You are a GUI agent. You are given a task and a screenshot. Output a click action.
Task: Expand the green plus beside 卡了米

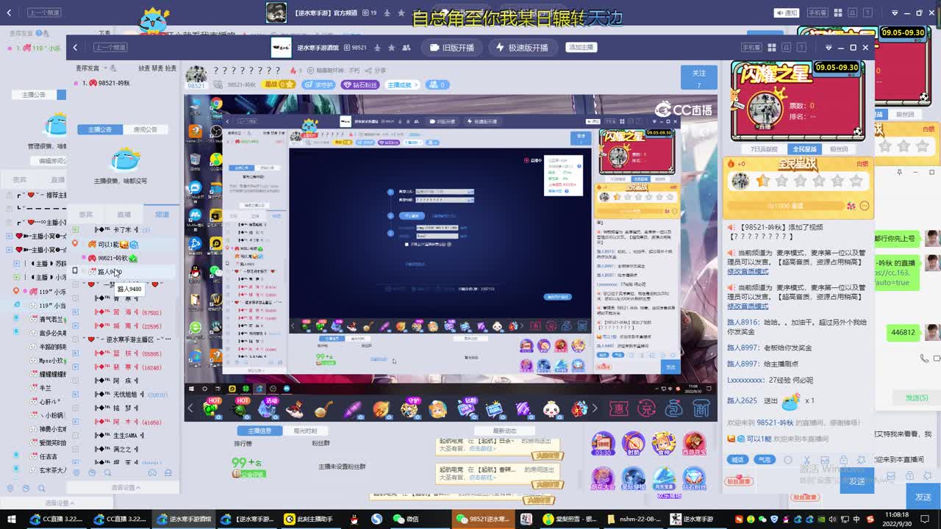pyautogui.click(x=75, y=230)
